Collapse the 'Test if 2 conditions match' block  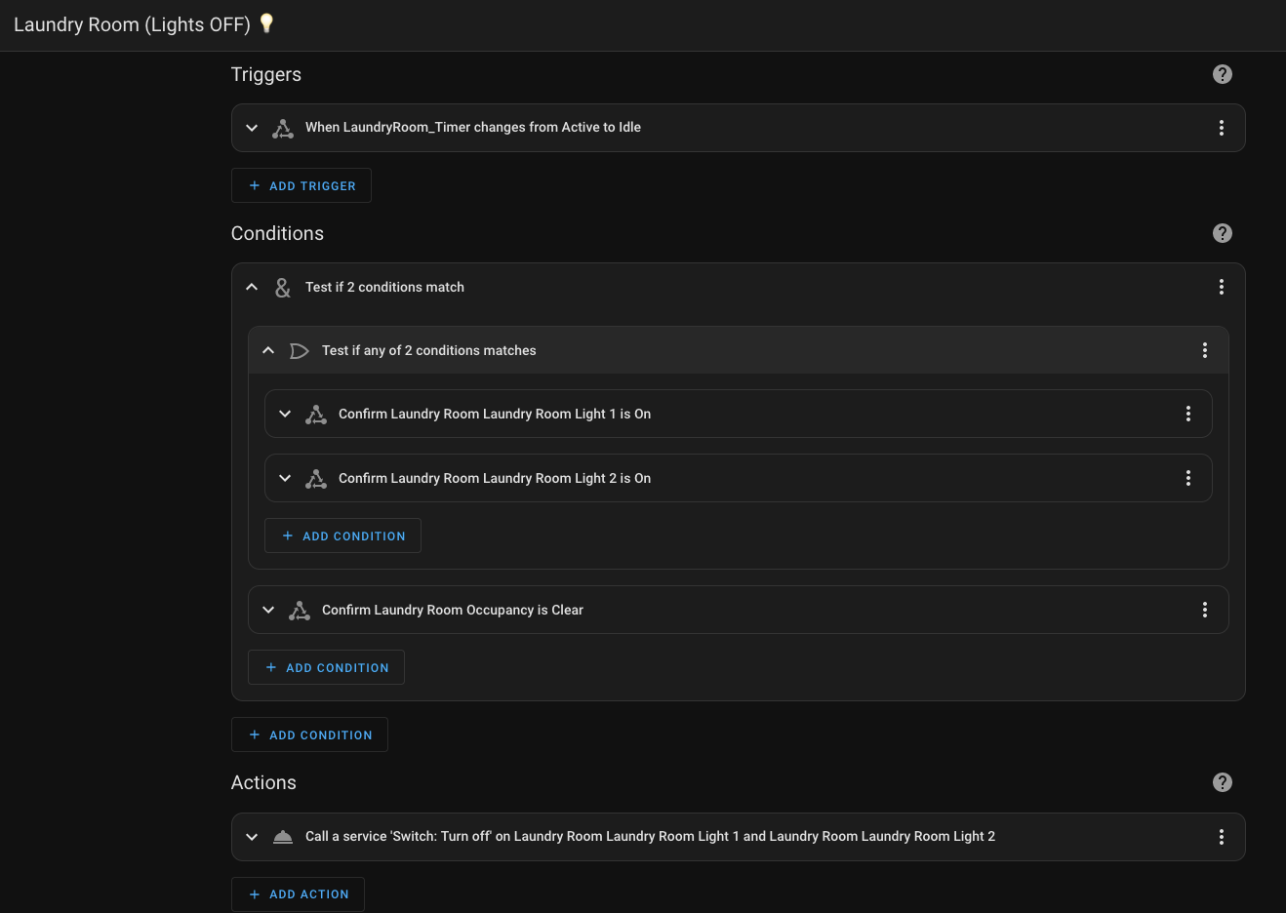[x=252, y=287]
